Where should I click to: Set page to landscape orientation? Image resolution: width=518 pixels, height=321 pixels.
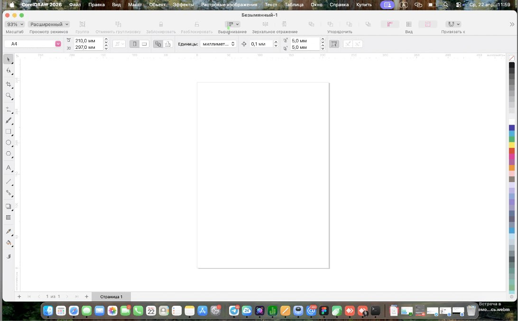click(144, 44)
